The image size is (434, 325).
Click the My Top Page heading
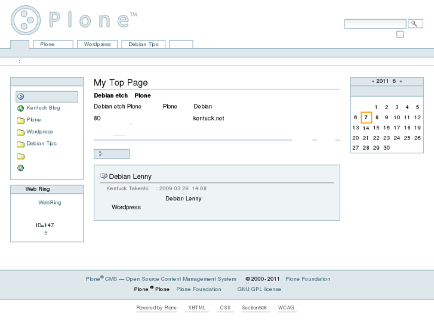121,83
